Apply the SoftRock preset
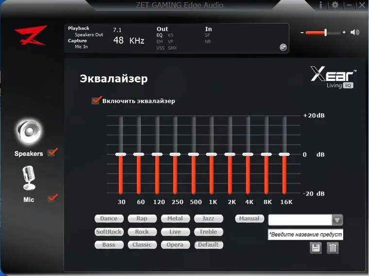Viewport: 369px width, 276px height. click(x=109, y=231)
